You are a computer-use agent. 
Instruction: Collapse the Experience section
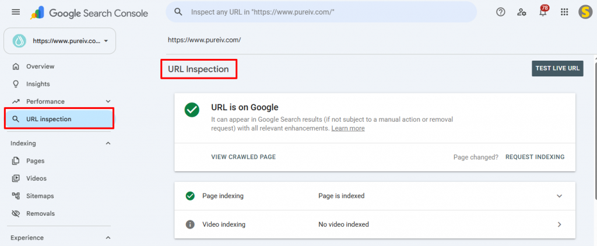[x=108, y=238]
